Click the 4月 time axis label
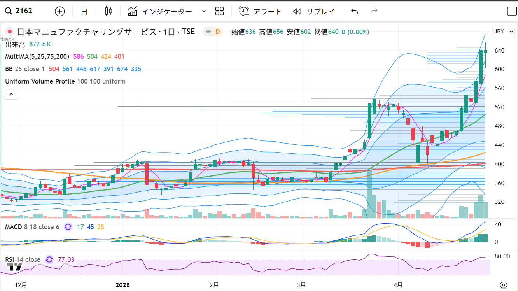Viewport: 518px width, 291px height. point(398,285)
